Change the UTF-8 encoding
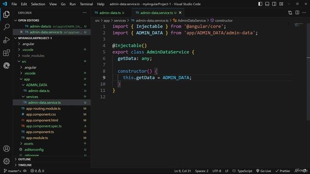The image size is (310, 174). (217, 171)
